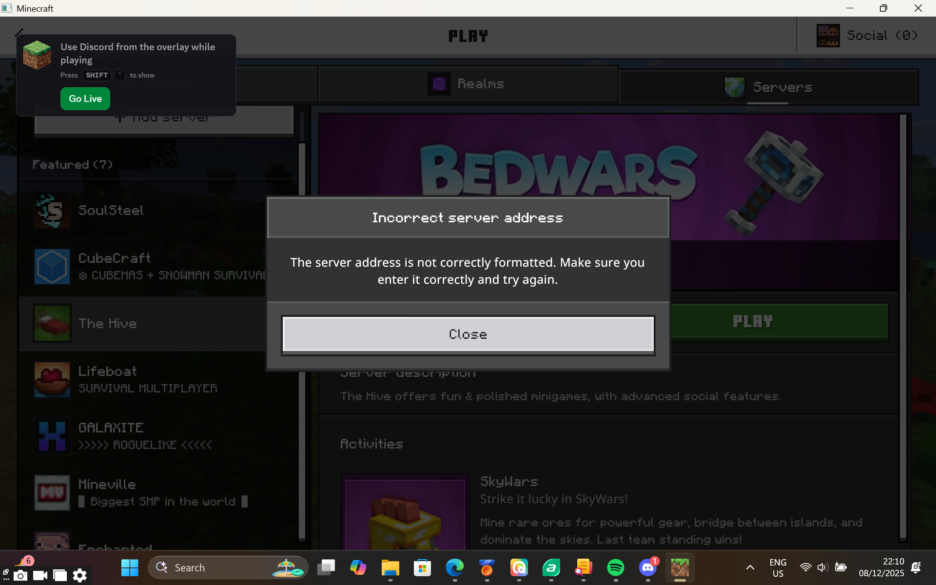Screen dimensions: 936x585
Task: Close the incorrect server address dialog
Action: pos(468,334)
